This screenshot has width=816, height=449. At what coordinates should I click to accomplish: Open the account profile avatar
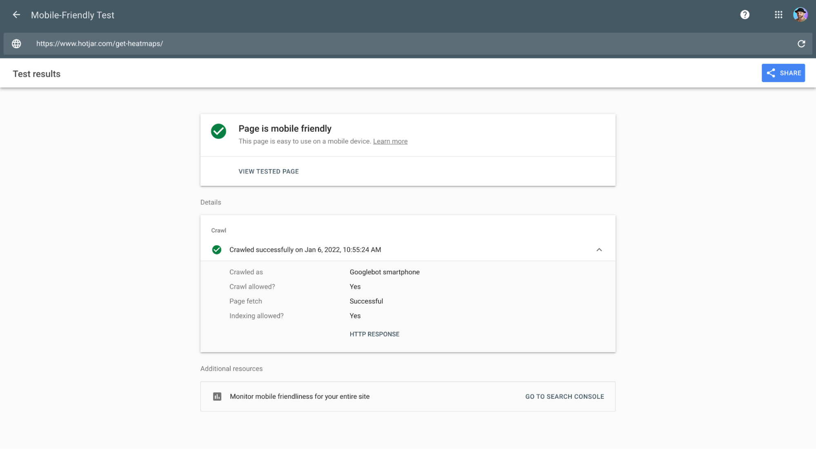point(800,15)
